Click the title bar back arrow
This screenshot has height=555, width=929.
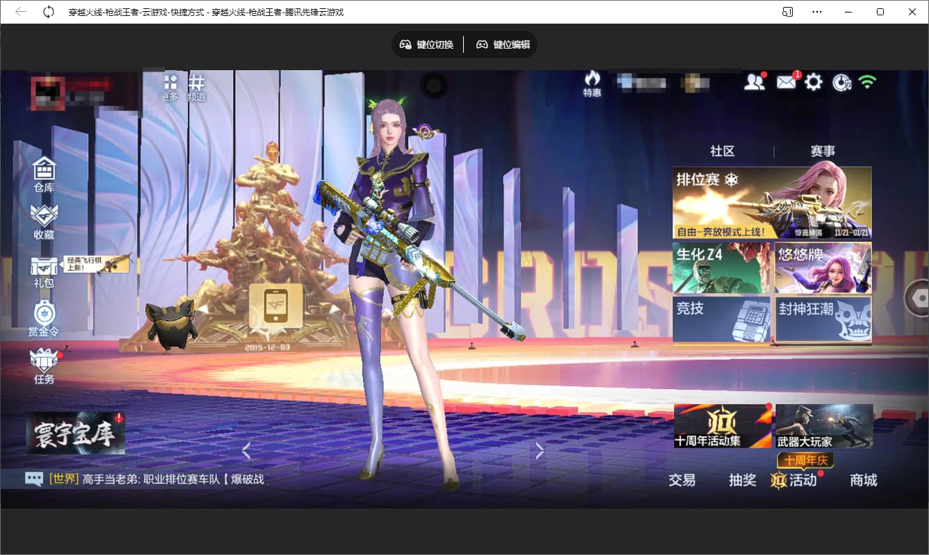[x=21, y=12]
